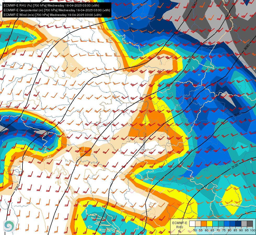Select the ECMWF-E RHU (%) header line
Image resolution: width=256 pixels, height=235 pixels.
(51, 5)
